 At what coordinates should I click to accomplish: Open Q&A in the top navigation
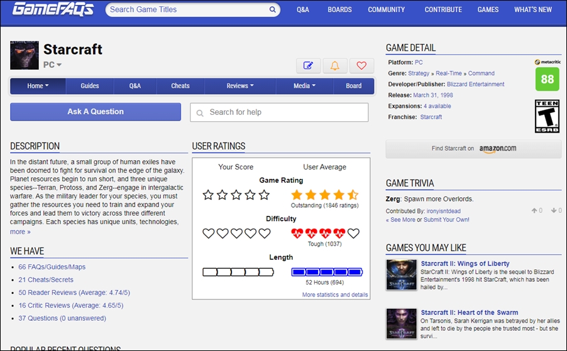tap(302, 10)
